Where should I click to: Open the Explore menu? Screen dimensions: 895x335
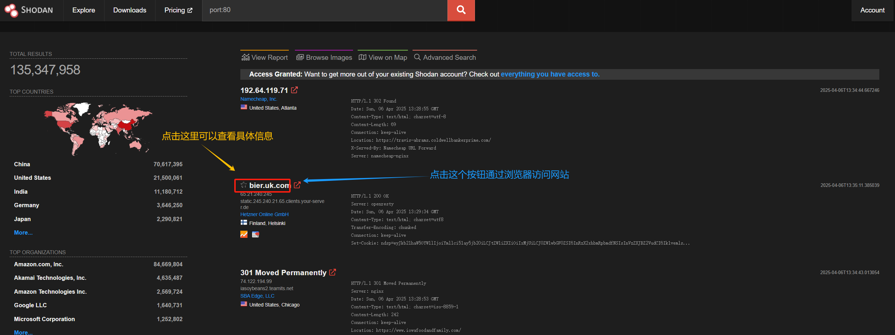(x=84, y=10)
